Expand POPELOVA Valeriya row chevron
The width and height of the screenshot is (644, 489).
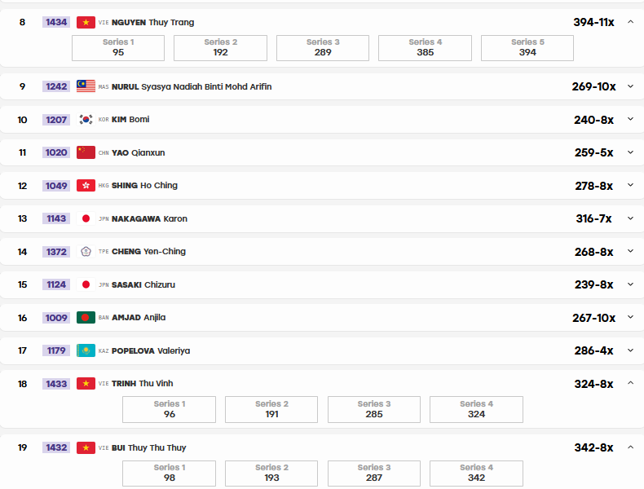pyautogui.click(x=630, y=350)
